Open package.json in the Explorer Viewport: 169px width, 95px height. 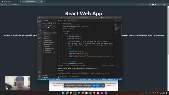48,50
